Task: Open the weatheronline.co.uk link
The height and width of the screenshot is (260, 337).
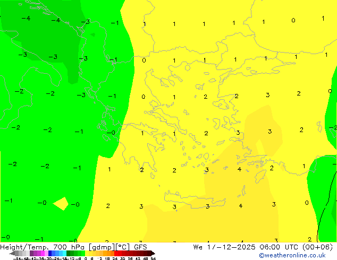Action: click(x=292, y=255)
